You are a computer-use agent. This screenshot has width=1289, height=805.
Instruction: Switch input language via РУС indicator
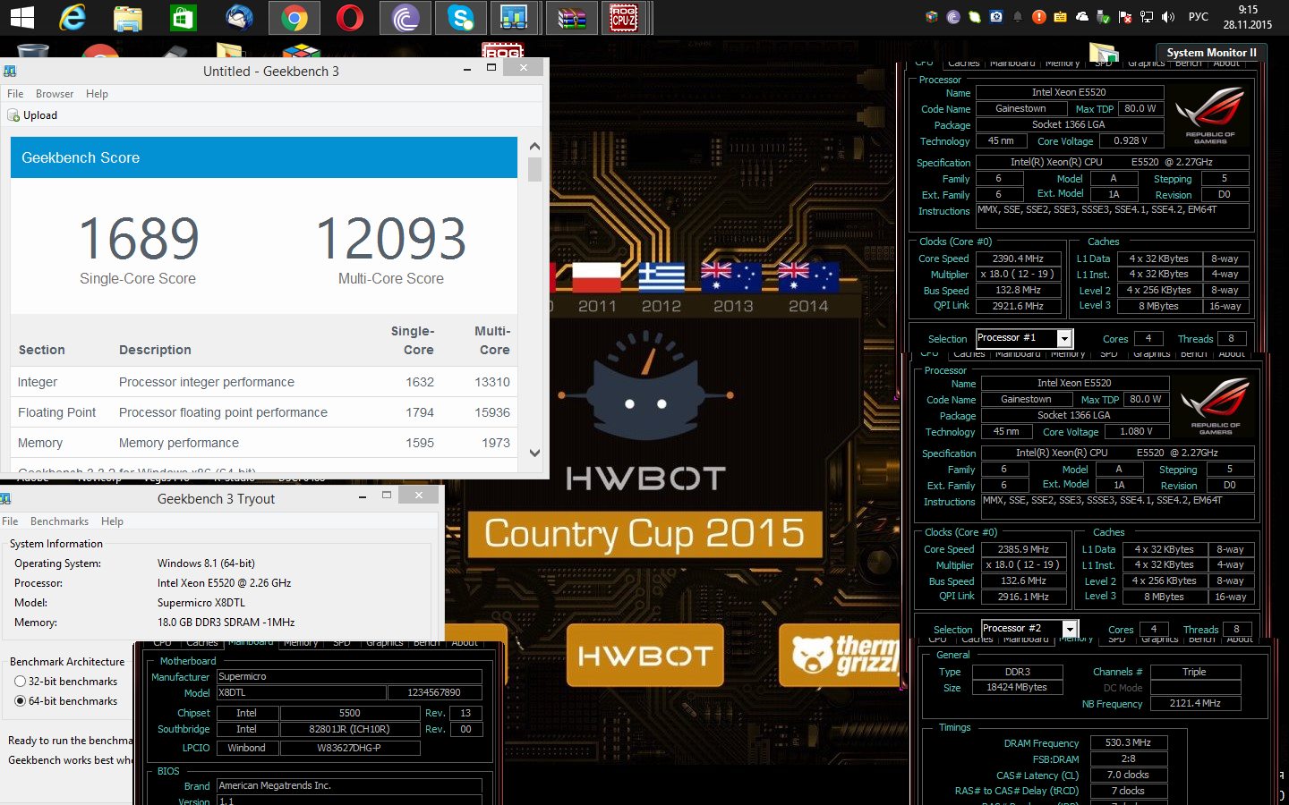(x=1199, y=17)
